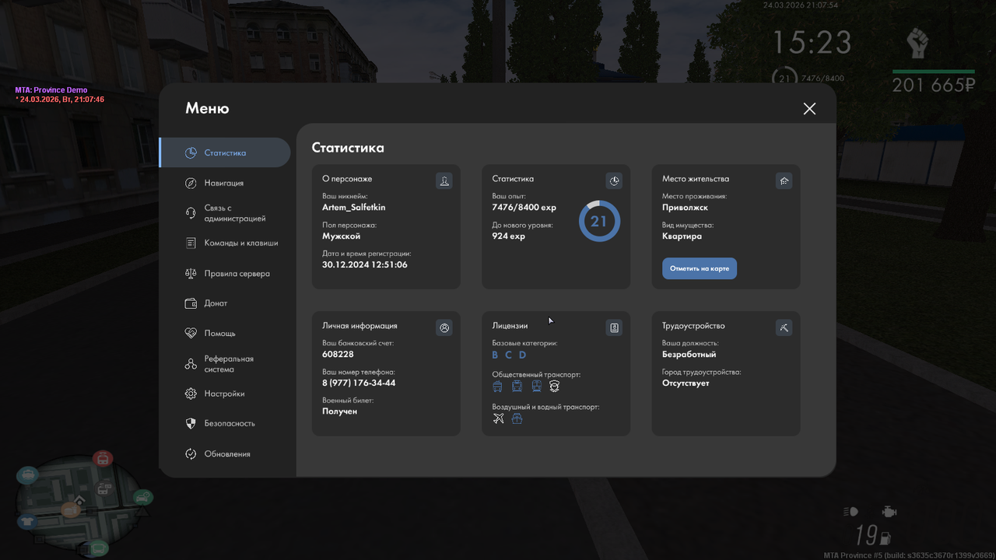Click the Квартира property type value

(682, 236)
